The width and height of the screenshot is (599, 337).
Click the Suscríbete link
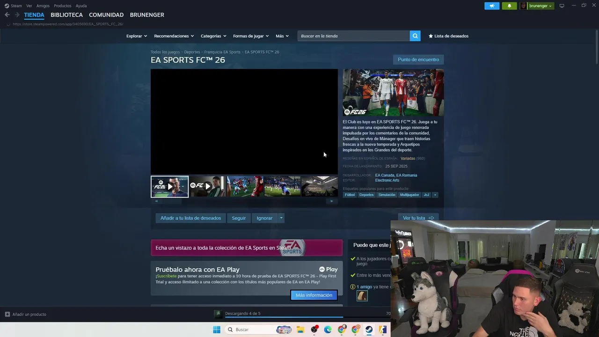[x=167, y=276]
